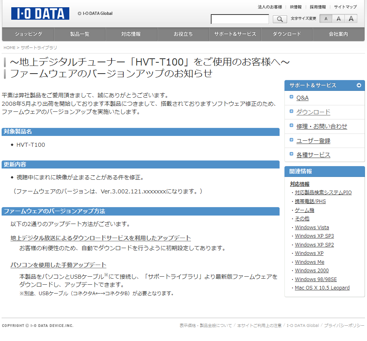Click the bullet icon beside ユーザー登録
Viewport: 367px width, 341px height.
pos(291,140)
